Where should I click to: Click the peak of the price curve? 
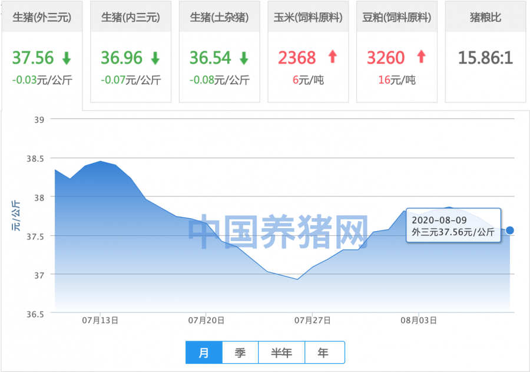pos(100,162)
